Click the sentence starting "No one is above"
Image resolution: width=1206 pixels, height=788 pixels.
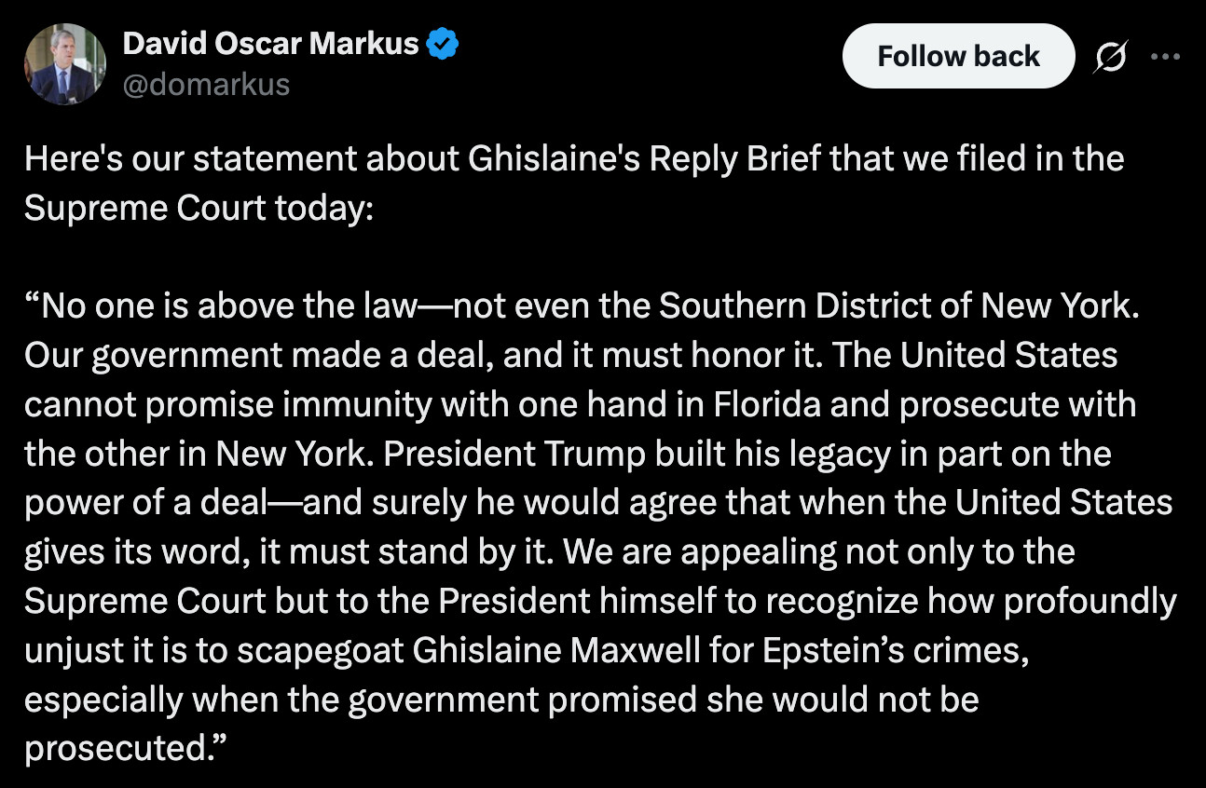point(581,306)
